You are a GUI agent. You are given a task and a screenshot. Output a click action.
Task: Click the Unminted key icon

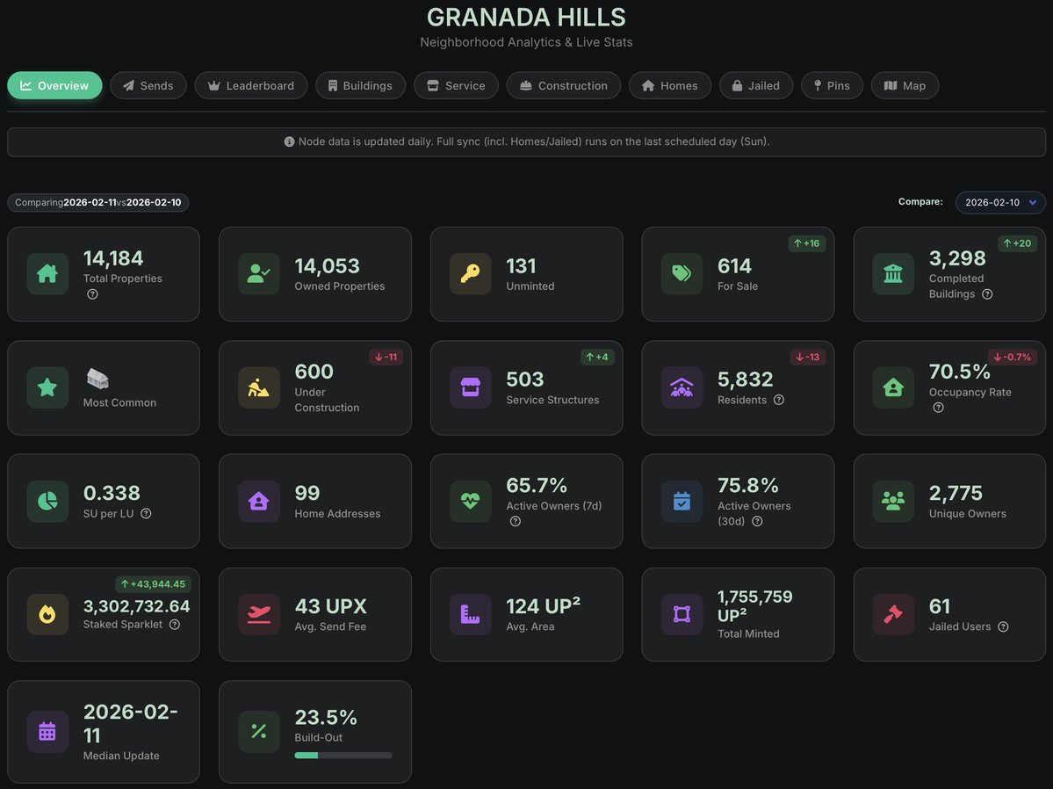point(470,273)
